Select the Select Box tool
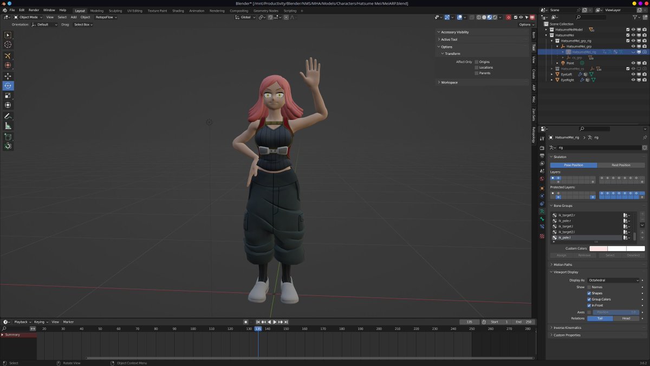Viewport: 650px width, 366px height. [8, 35]
